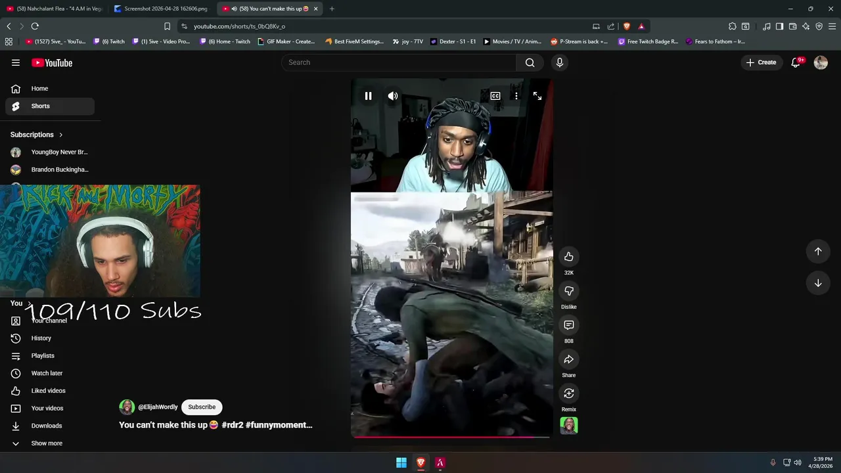The image size is (841, 473).
Task: Open the YouTube hamburger guide menu
Action: coord(16,62)
